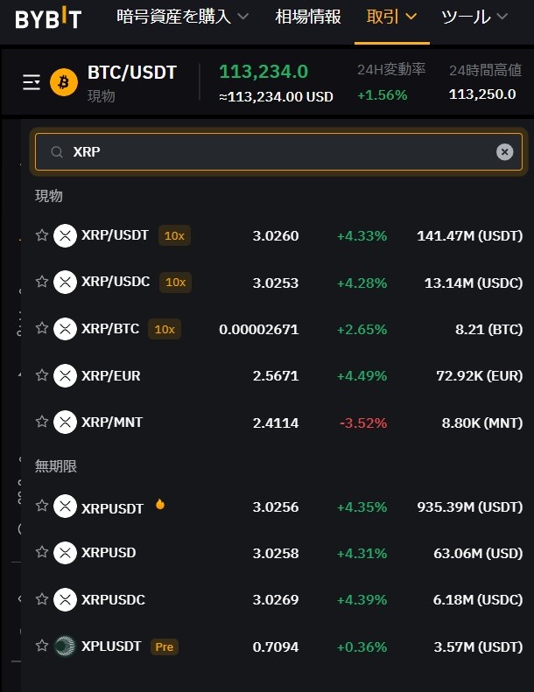Click the search magnifier icon
This screenshot has height=692, width=534.
(x=57, y=152)
